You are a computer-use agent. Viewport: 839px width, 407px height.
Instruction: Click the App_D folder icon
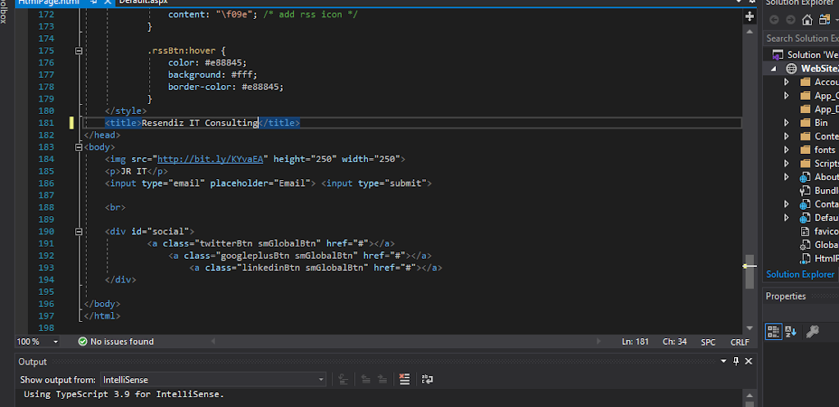click(805, 109)
